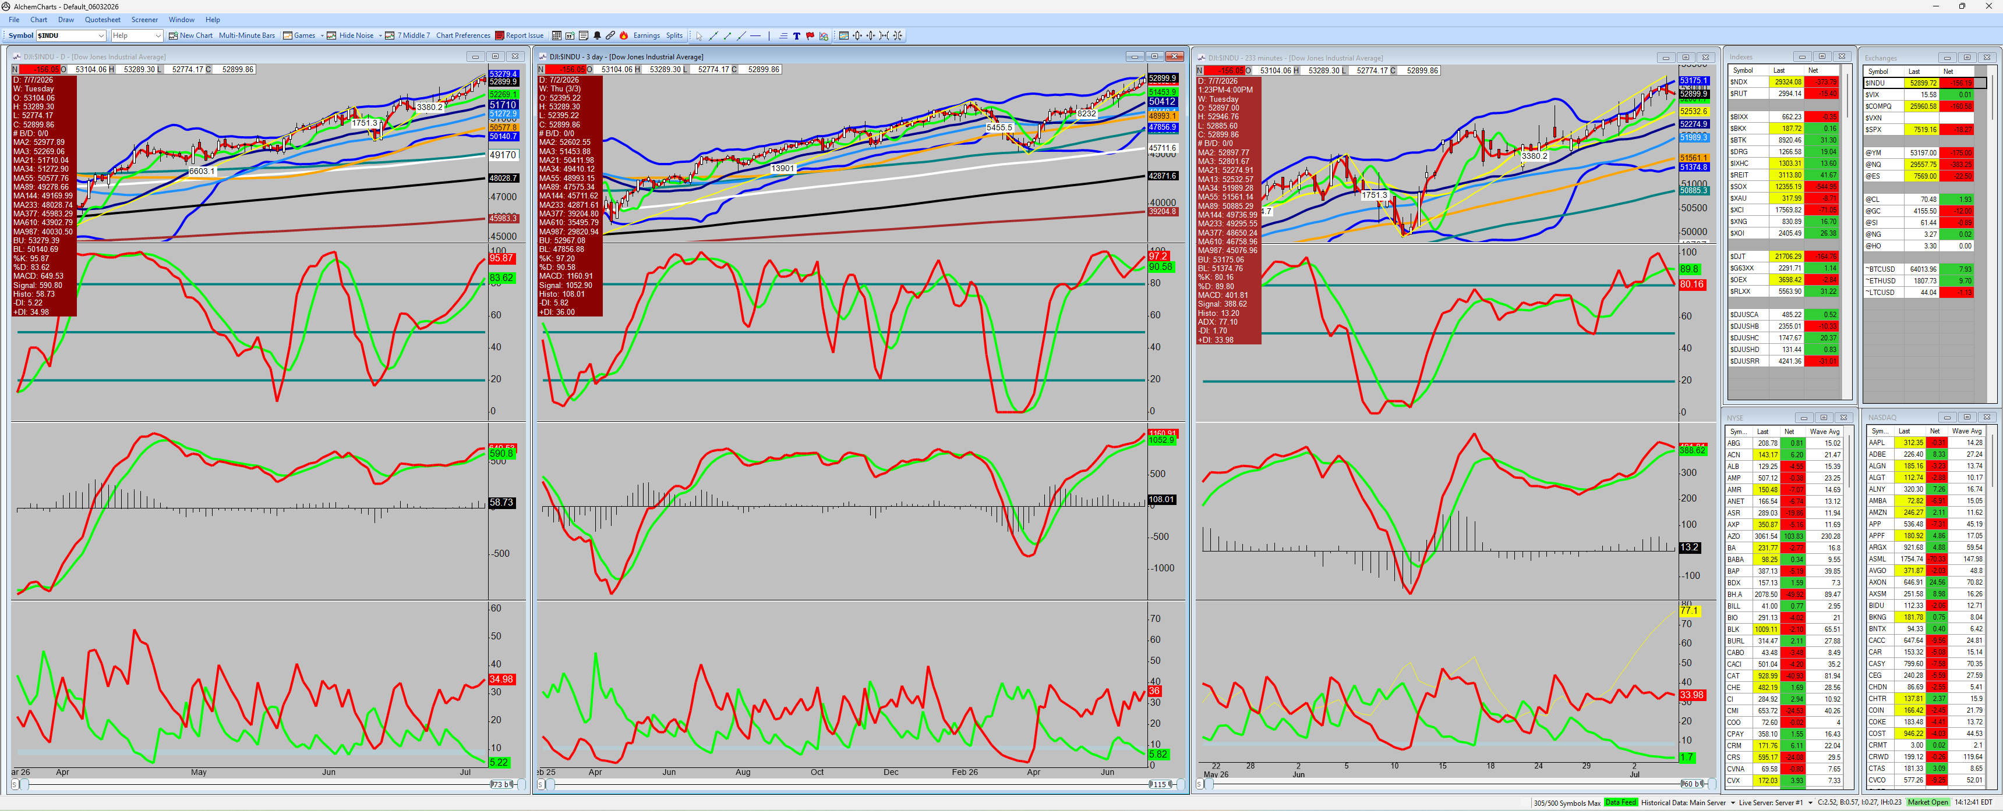Image resolution: width=2003 pixels, height=811 pixels.
Task: Click the flame hot list icon
Action: (x=624, y=35)
